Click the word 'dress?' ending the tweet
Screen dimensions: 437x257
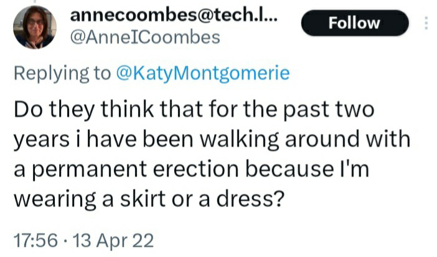(x=250, y=200)
